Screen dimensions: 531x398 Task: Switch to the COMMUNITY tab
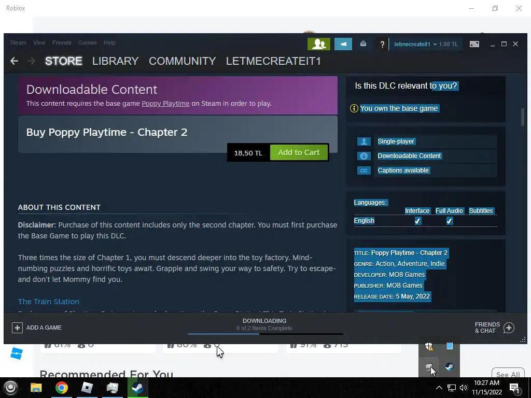(x=182, y=61)
